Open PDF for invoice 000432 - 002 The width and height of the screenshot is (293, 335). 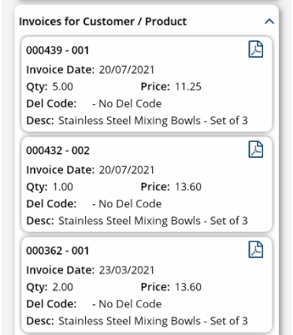coord(256,149)
